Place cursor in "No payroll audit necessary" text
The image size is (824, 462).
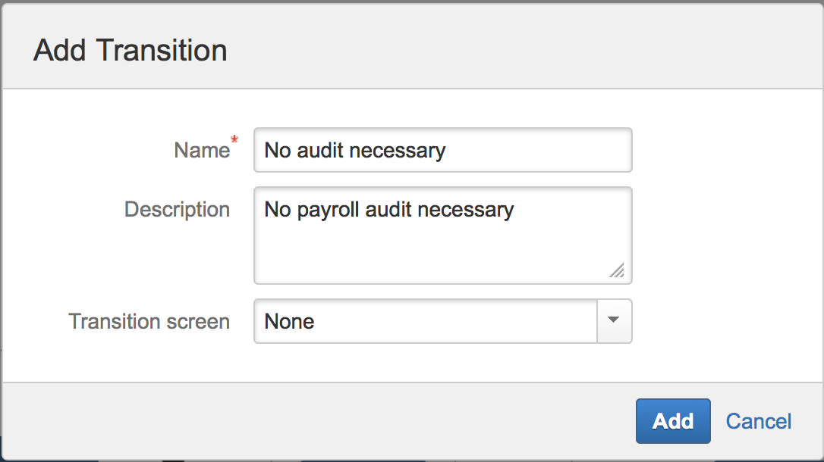click(388, 209)
